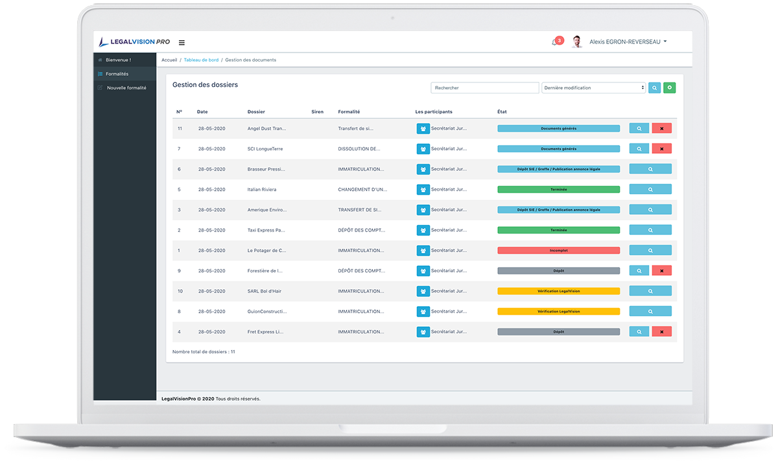Delete the Fret Express Li... dossier
778x467 pixels.
pos(661,331)
